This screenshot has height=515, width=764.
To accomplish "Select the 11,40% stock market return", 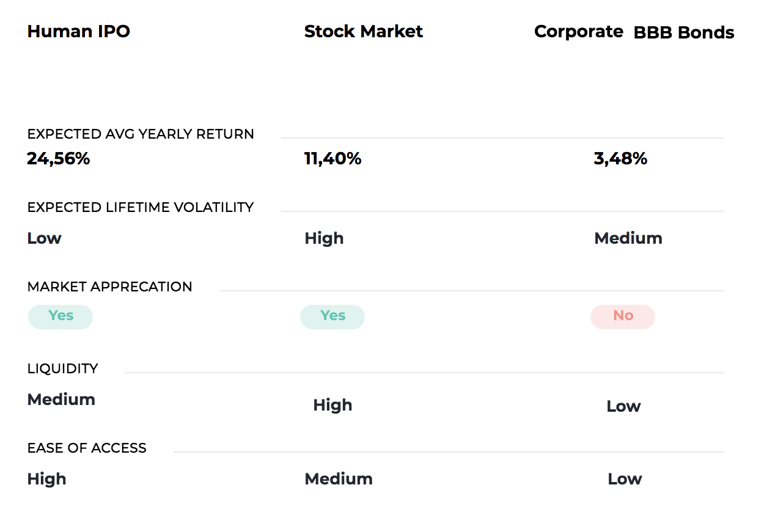I will (333, 159).
